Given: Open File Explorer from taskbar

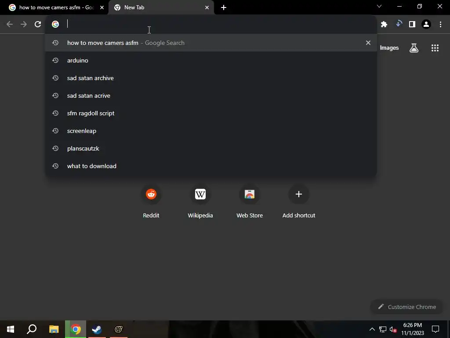Looking at the screenshot, I should tap(54, 329).
